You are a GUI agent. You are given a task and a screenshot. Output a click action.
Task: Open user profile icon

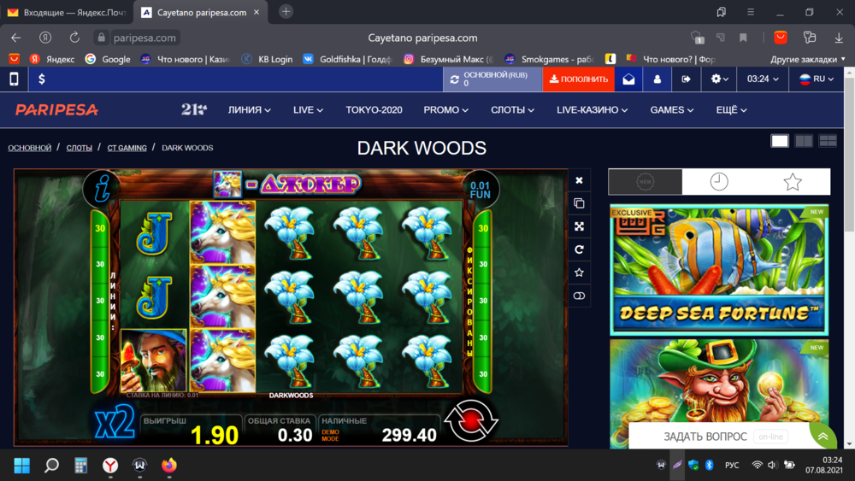pos(657,79)
